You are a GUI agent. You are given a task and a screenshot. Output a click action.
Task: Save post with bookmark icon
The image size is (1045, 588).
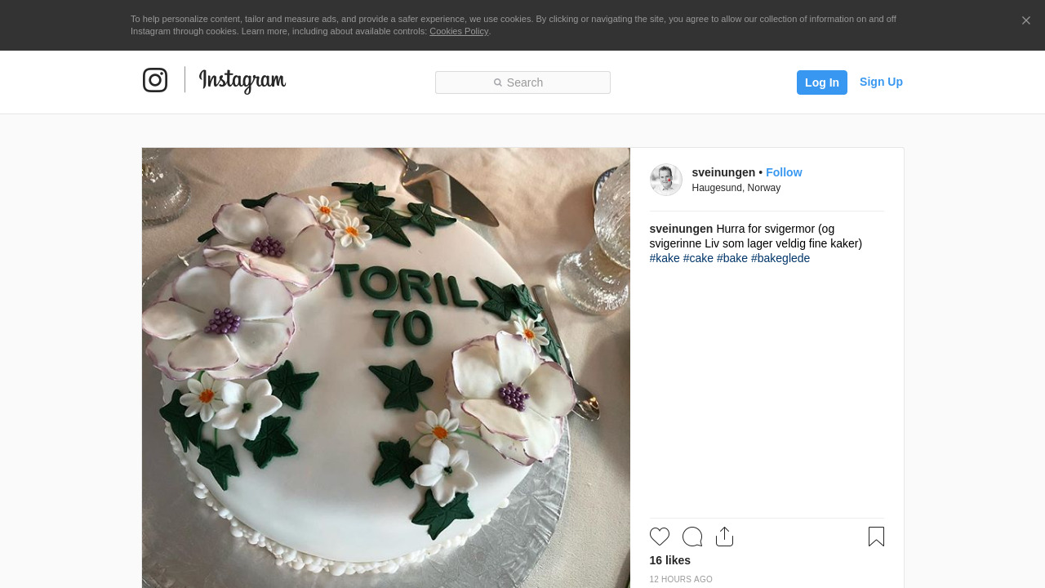876,537
